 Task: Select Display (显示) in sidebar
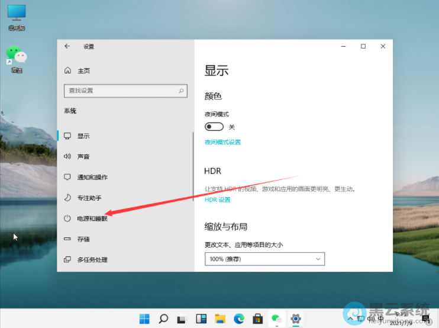click(83, 136)
